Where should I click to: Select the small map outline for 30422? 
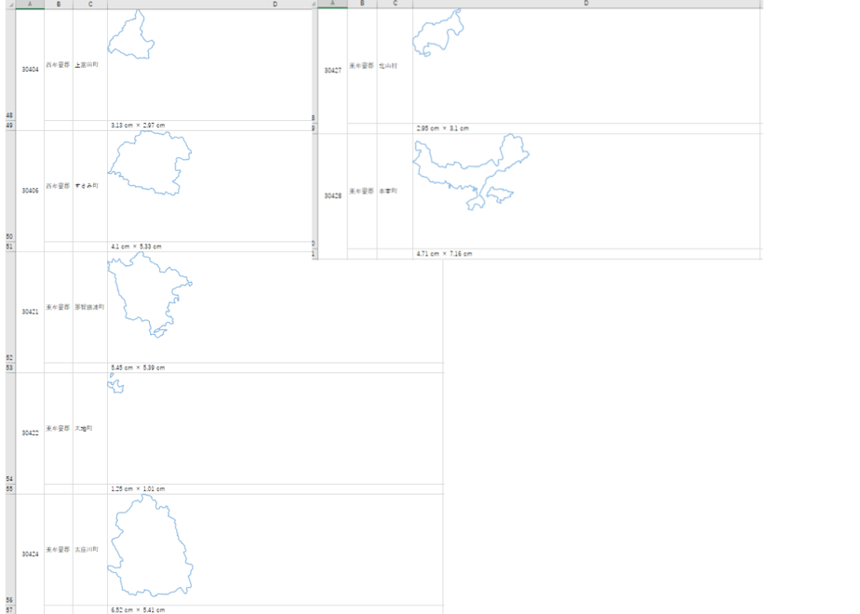tap(115, 383)
